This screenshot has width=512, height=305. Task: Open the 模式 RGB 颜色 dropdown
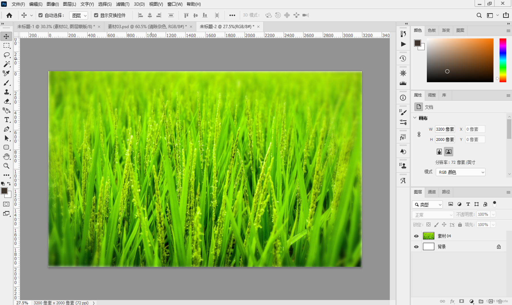460,172
